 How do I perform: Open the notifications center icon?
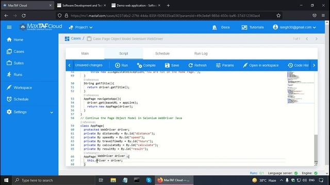click(321, 180)
